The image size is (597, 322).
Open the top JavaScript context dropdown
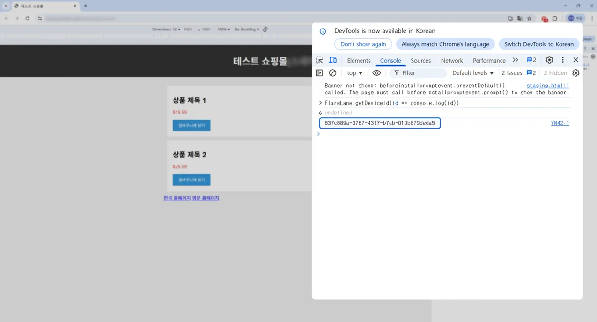355,73
